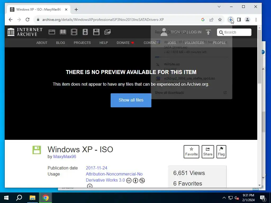Show hidden system tray icons
This screenshot has width=271, height=203.
tap(224, 198)
